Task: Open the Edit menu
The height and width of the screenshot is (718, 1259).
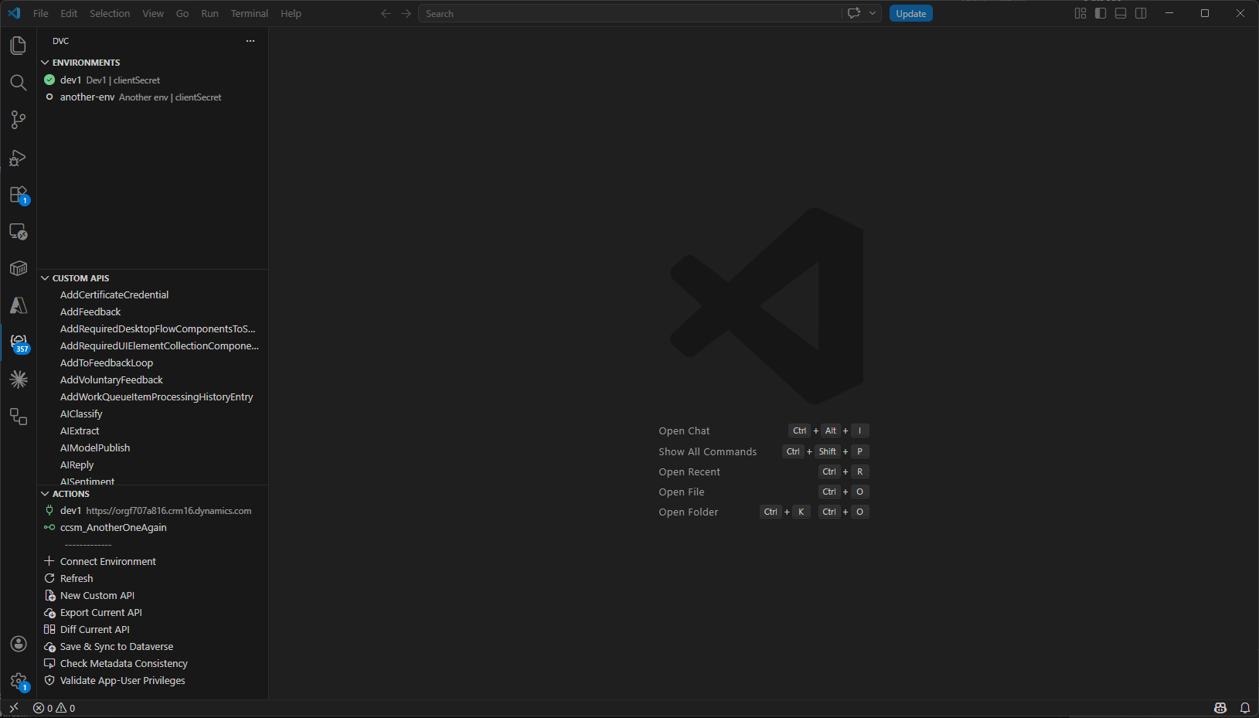Action: click(x=69, y=13)
